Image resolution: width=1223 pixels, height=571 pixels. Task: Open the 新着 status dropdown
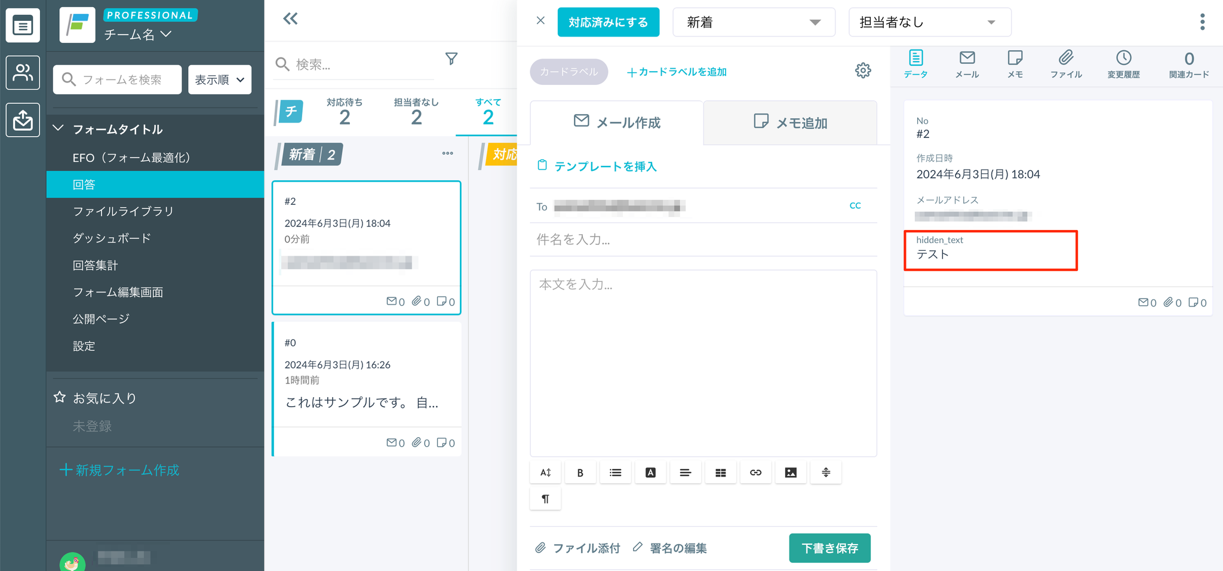coord(754,22)
